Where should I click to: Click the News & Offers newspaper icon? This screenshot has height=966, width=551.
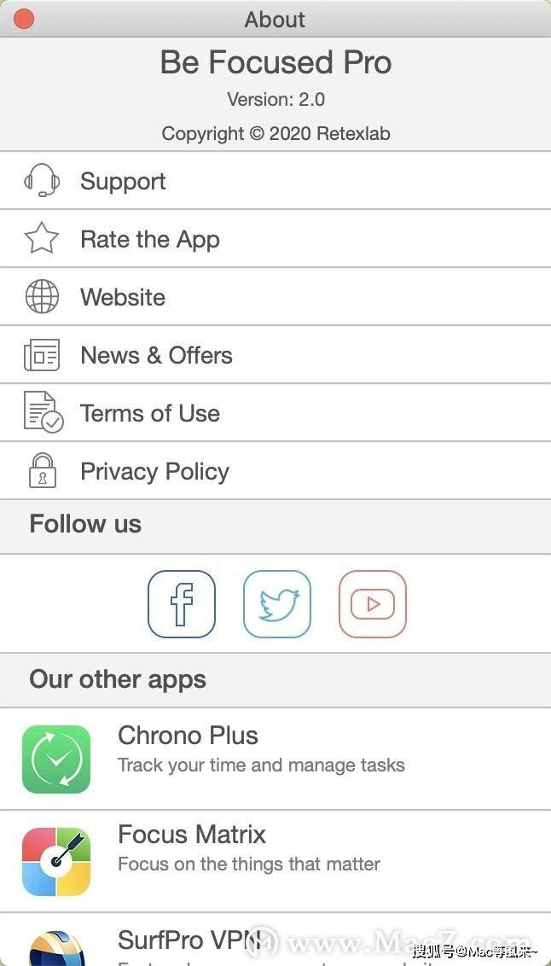pos(42,355)
